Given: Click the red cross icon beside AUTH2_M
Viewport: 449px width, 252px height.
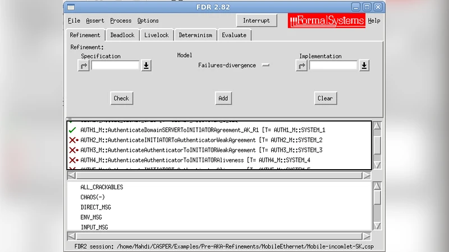Looking at the screenshot, I should [73, 140].
